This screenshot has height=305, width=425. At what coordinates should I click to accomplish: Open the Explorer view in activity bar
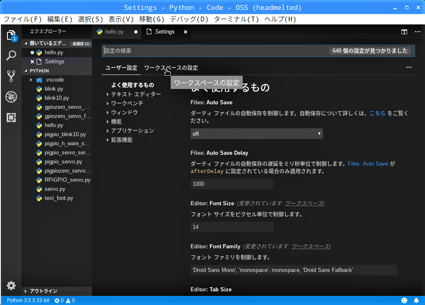pyautogui.click(x=11, y=35)
